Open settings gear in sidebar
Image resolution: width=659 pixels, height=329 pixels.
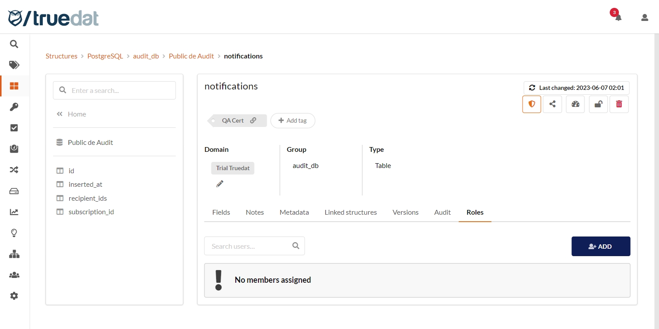pos(14,296)
